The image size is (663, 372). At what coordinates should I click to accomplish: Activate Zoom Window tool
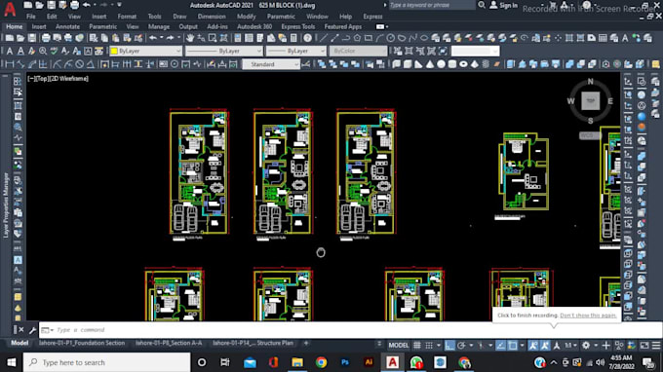(213, 38)
